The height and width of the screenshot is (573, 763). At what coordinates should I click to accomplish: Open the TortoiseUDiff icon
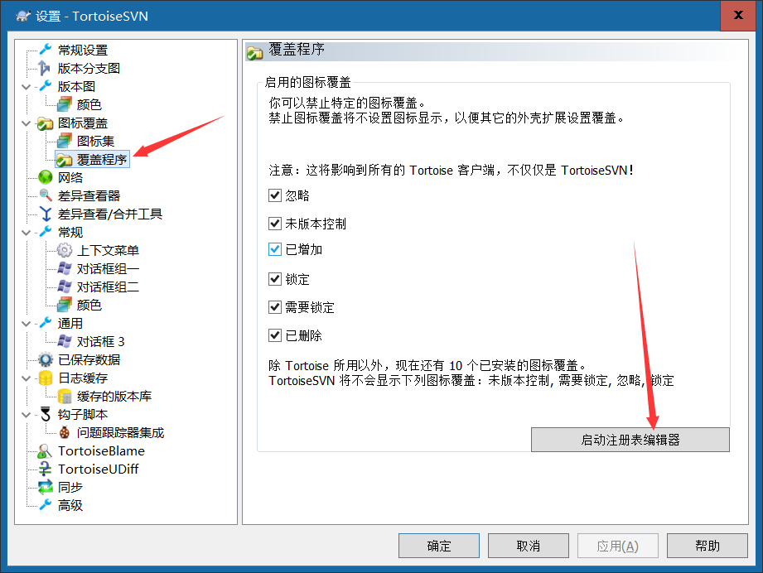(x=46, y=469)
